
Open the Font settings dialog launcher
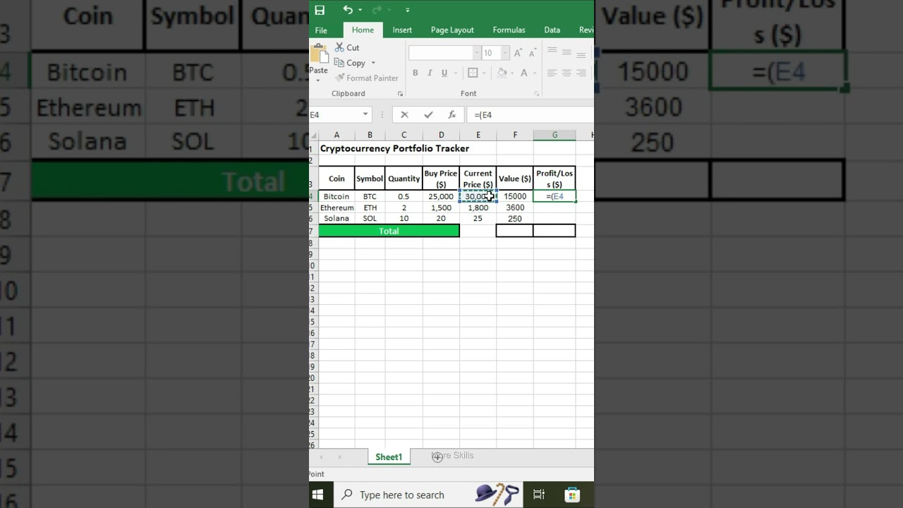[536, 93]
